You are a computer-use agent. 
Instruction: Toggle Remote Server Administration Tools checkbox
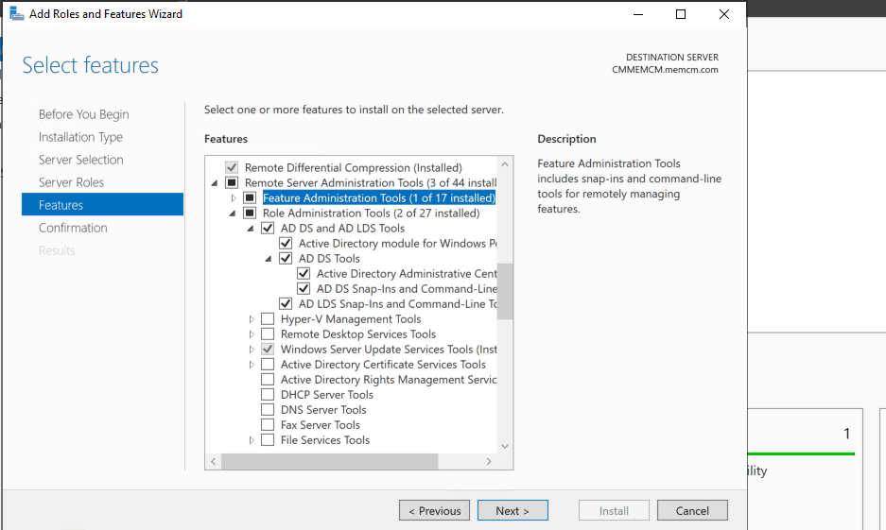[x=231, y=183]
